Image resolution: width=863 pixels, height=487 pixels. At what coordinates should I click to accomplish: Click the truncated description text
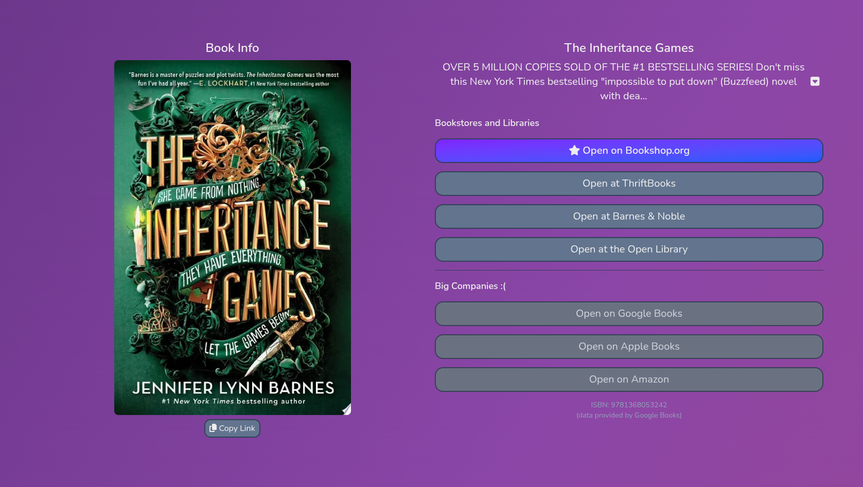click(x=623, y=81)
